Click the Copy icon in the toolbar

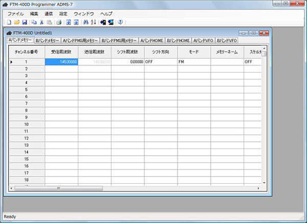(x=34, y=22)
